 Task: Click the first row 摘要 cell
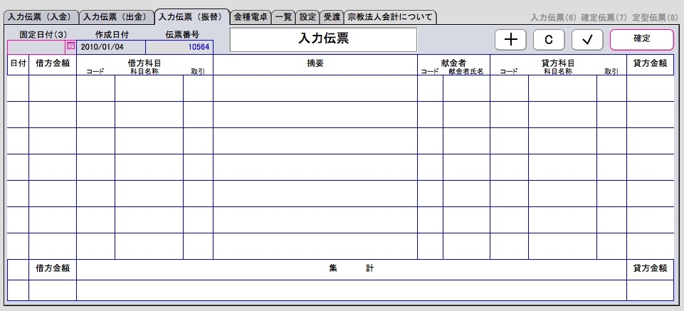tap(315, 88)
